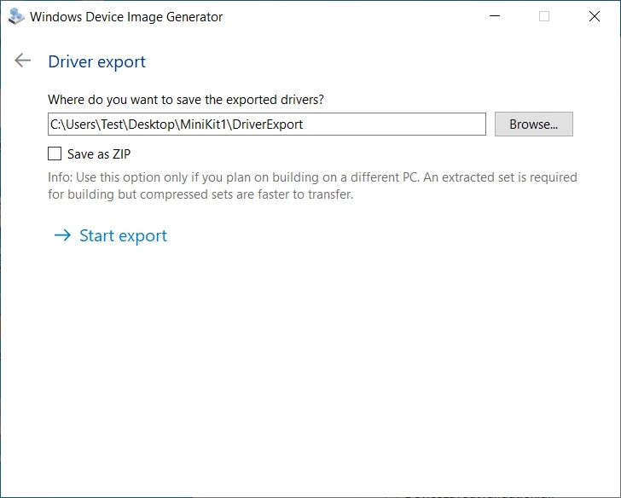Click the Save as ZIP label text

pos(99,154)
